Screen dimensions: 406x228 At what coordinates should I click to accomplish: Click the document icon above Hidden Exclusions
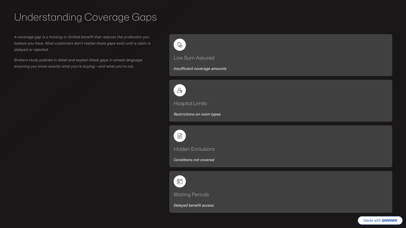(x=180, y=136)
